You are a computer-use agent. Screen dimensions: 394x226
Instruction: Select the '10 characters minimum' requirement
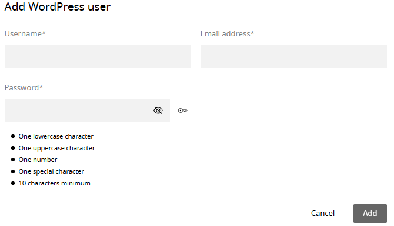[54, 183]
